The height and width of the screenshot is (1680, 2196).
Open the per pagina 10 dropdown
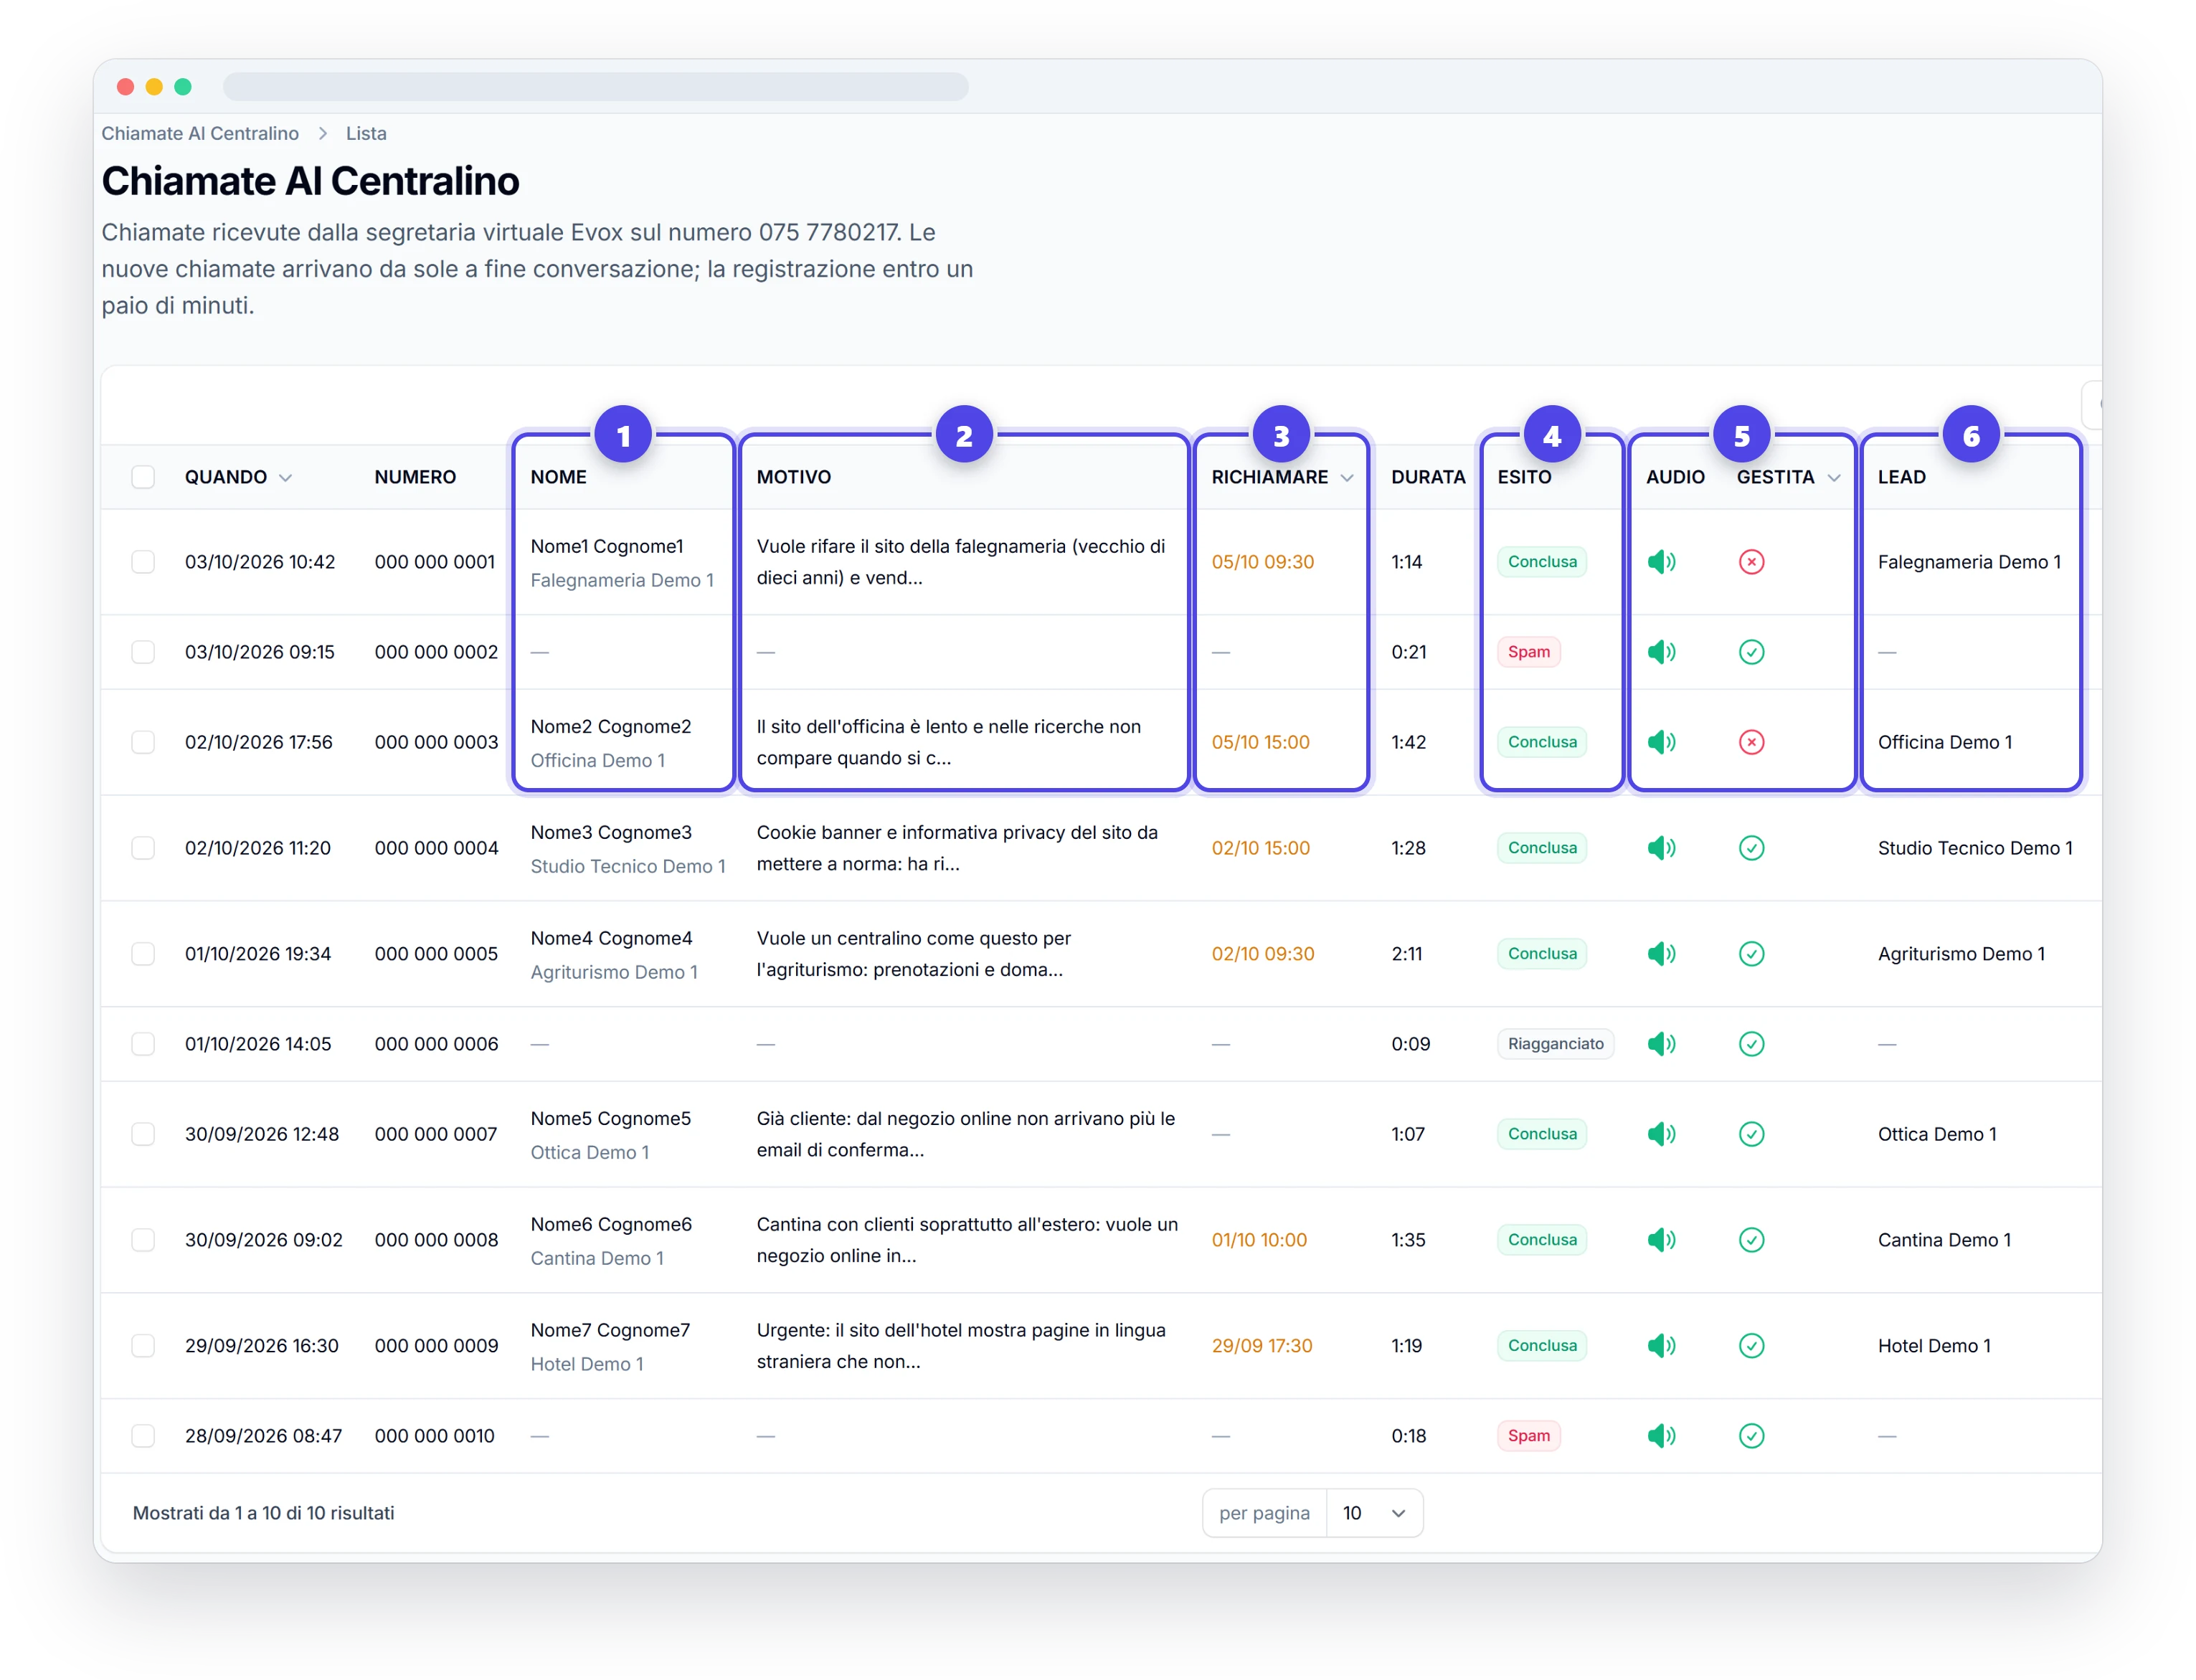[x=1374, y=1513]
